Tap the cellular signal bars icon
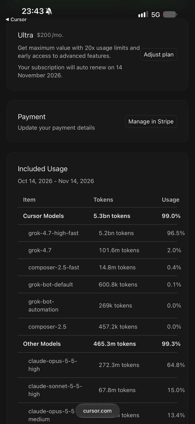Image resolution: width=195 pixels, height=424 pixels. click(x=143, y=14)
